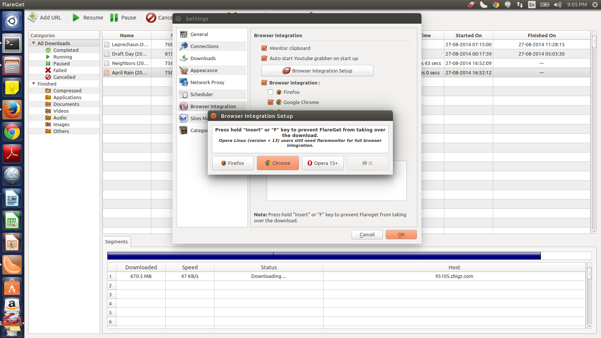Choose Firefox in integration setup dialog
This screenshot has height=338, width=601.
[x=233, y=163]
